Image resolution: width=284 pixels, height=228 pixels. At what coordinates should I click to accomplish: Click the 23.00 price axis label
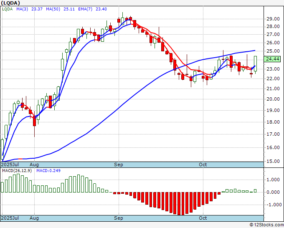coord(273,69)
